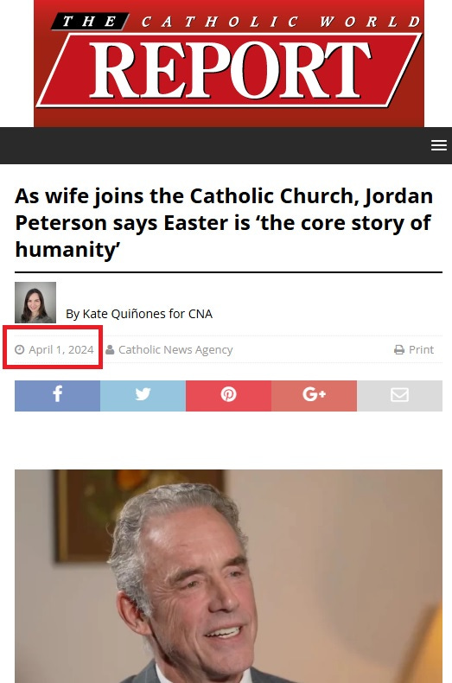Click the dark navigation bar
The height and width of the screenshot is (683, 452).
(x=226, y=145)
